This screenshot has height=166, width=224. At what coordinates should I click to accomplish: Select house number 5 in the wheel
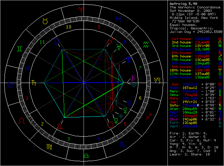125,124
